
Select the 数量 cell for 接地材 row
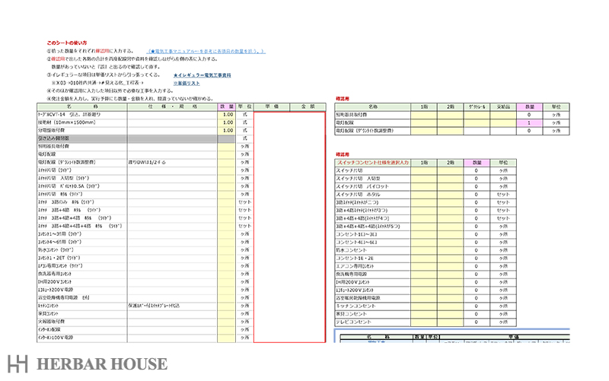click(226, 122)
